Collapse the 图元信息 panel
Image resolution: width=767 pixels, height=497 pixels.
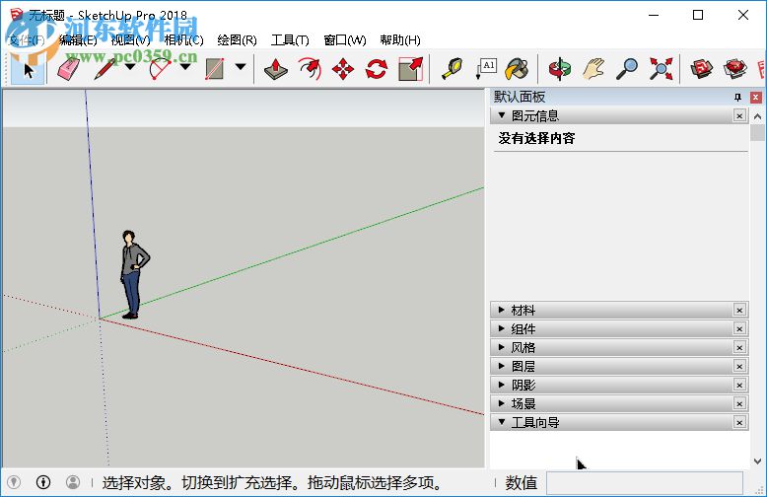[502, 115]
